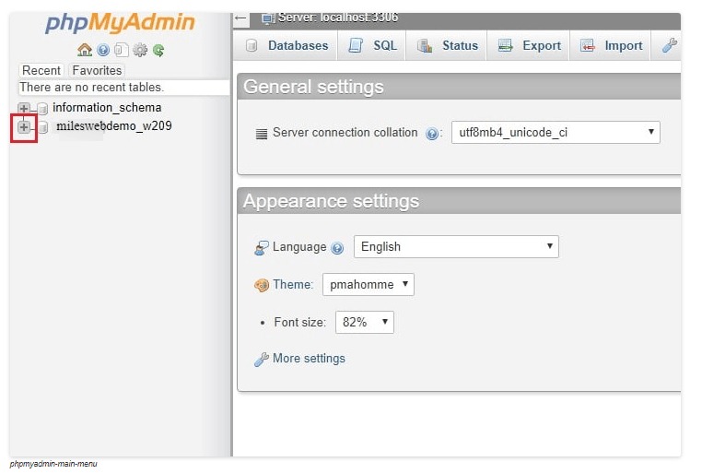This screenshot has width=702, height=474.
Task: Click the Theme label link
Action: pyautogui.click(x=293, y=284)
